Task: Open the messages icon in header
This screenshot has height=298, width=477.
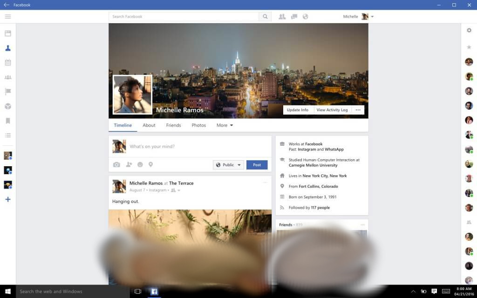Action: [x=294, y=16]
